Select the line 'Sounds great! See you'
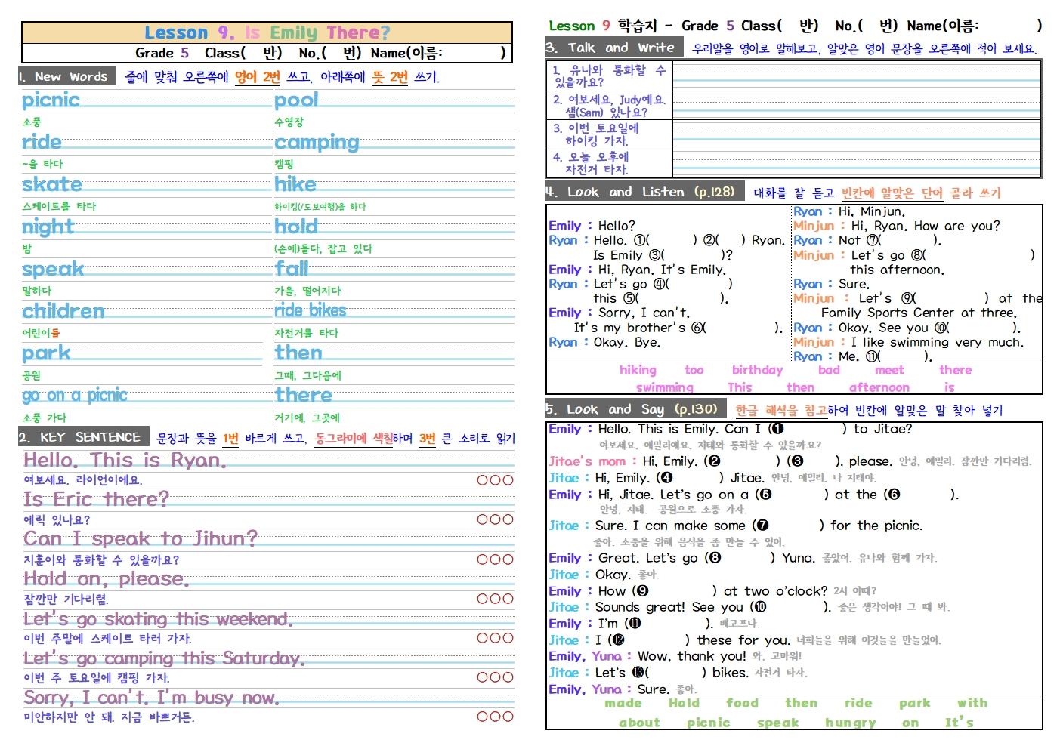 (x=669, y=607)
